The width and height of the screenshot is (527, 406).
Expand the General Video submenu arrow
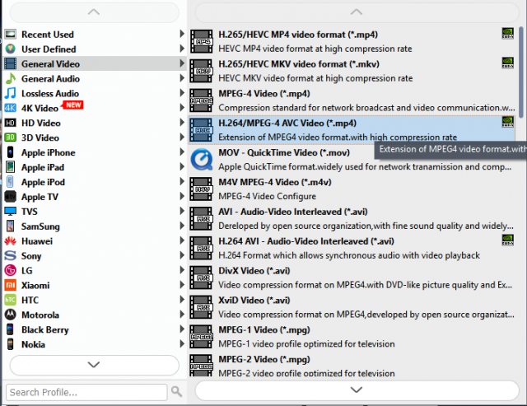(x=182, y=63)
